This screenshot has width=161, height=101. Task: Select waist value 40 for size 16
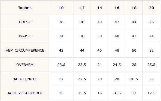click(117, 36)
